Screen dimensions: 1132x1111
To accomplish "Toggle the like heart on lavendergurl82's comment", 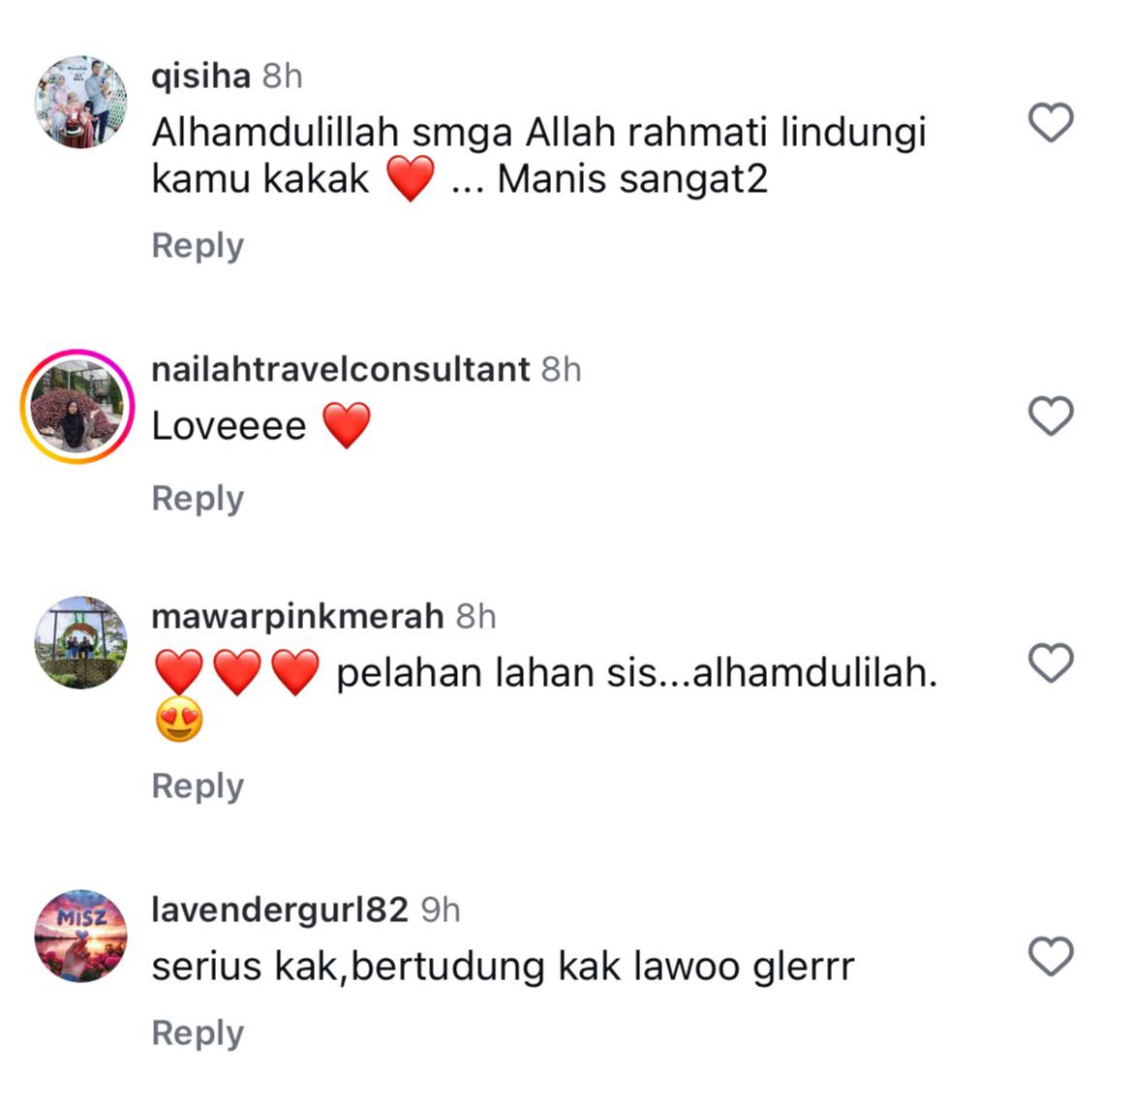I will [1051, 956].
